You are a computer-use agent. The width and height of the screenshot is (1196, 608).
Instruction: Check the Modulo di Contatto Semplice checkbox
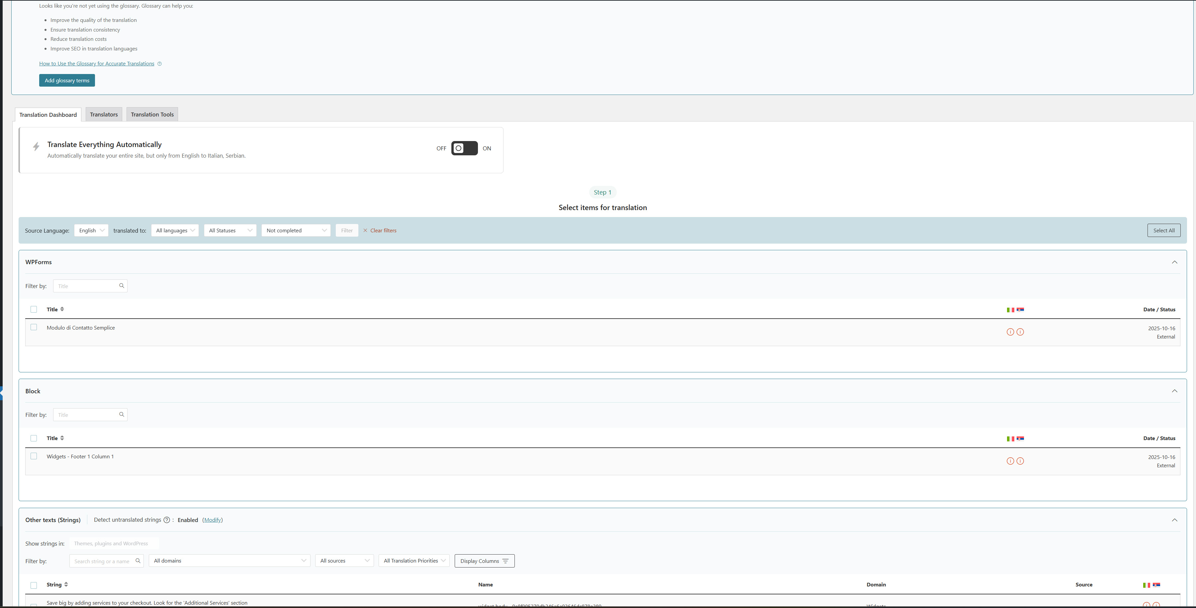point(34,328)
